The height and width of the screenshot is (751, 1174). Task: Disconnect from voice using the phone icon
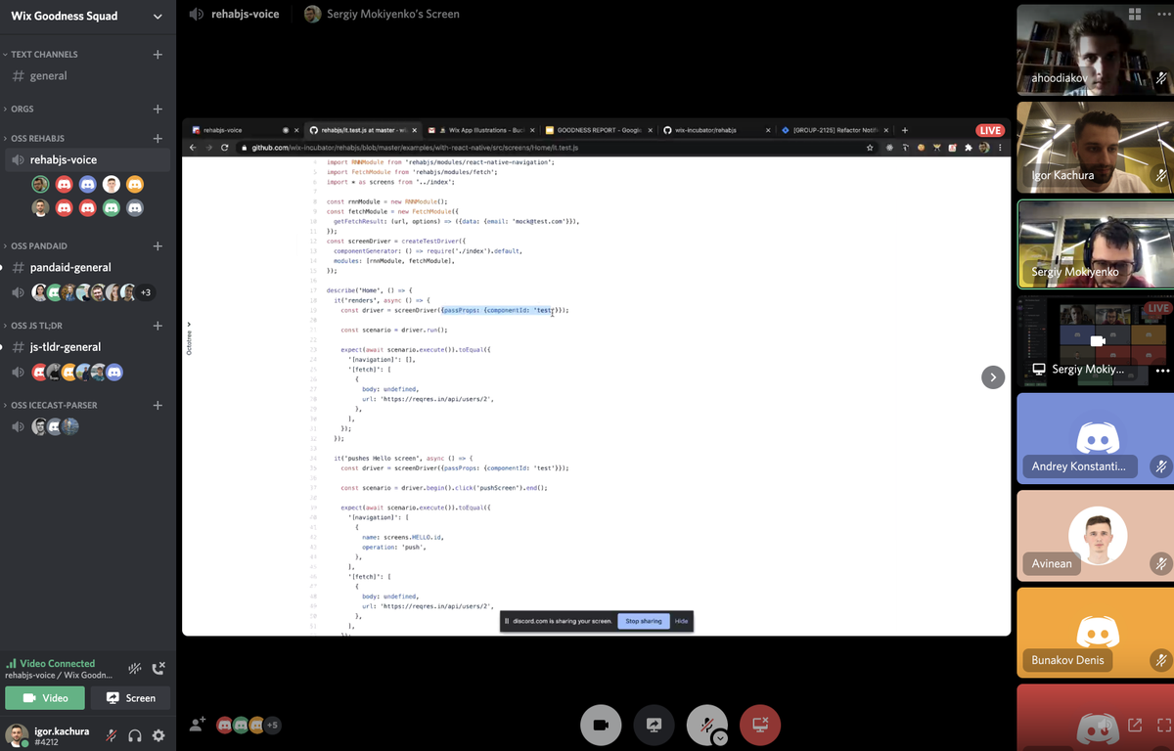click(x=159, y=669)
